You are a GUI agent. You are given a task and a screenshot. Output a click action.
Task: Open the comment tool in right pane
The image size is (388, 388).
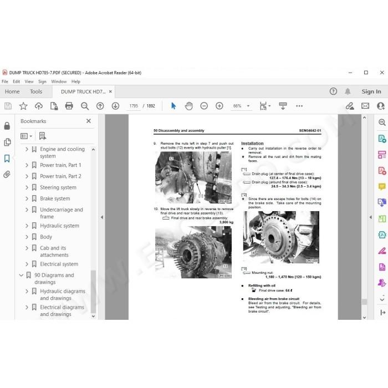(382, 187)
